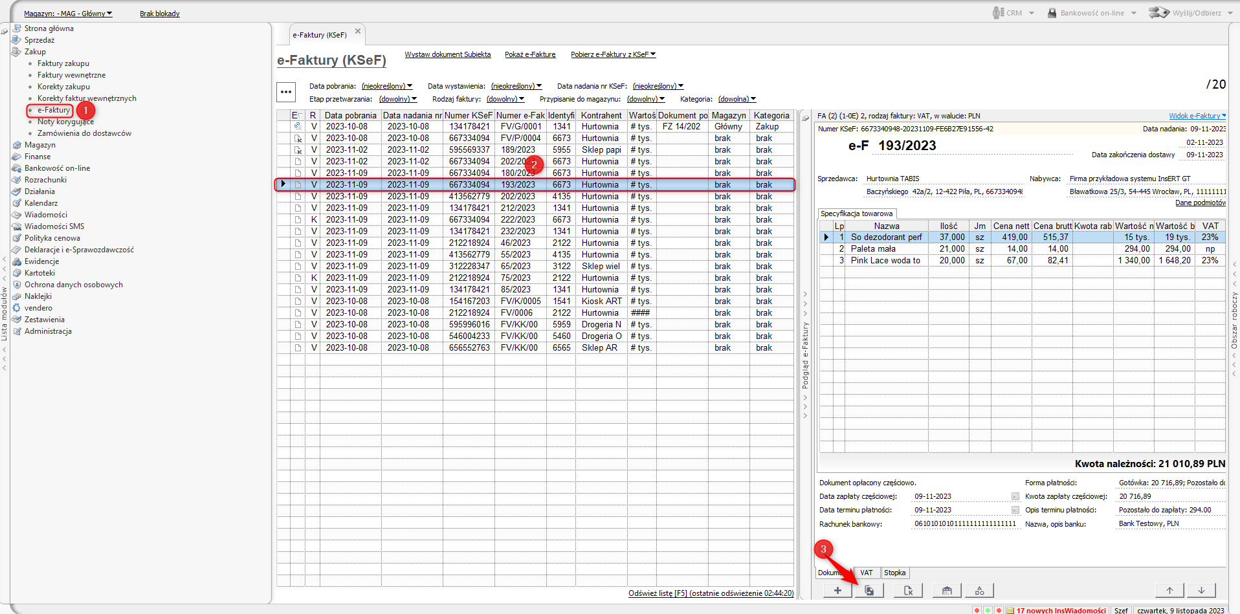The image size is (1240, 614).
Task: Click the warehouse building icon button
Action: click(947, 590)
